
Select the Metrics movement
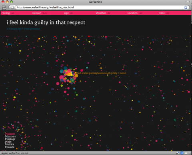10,144
